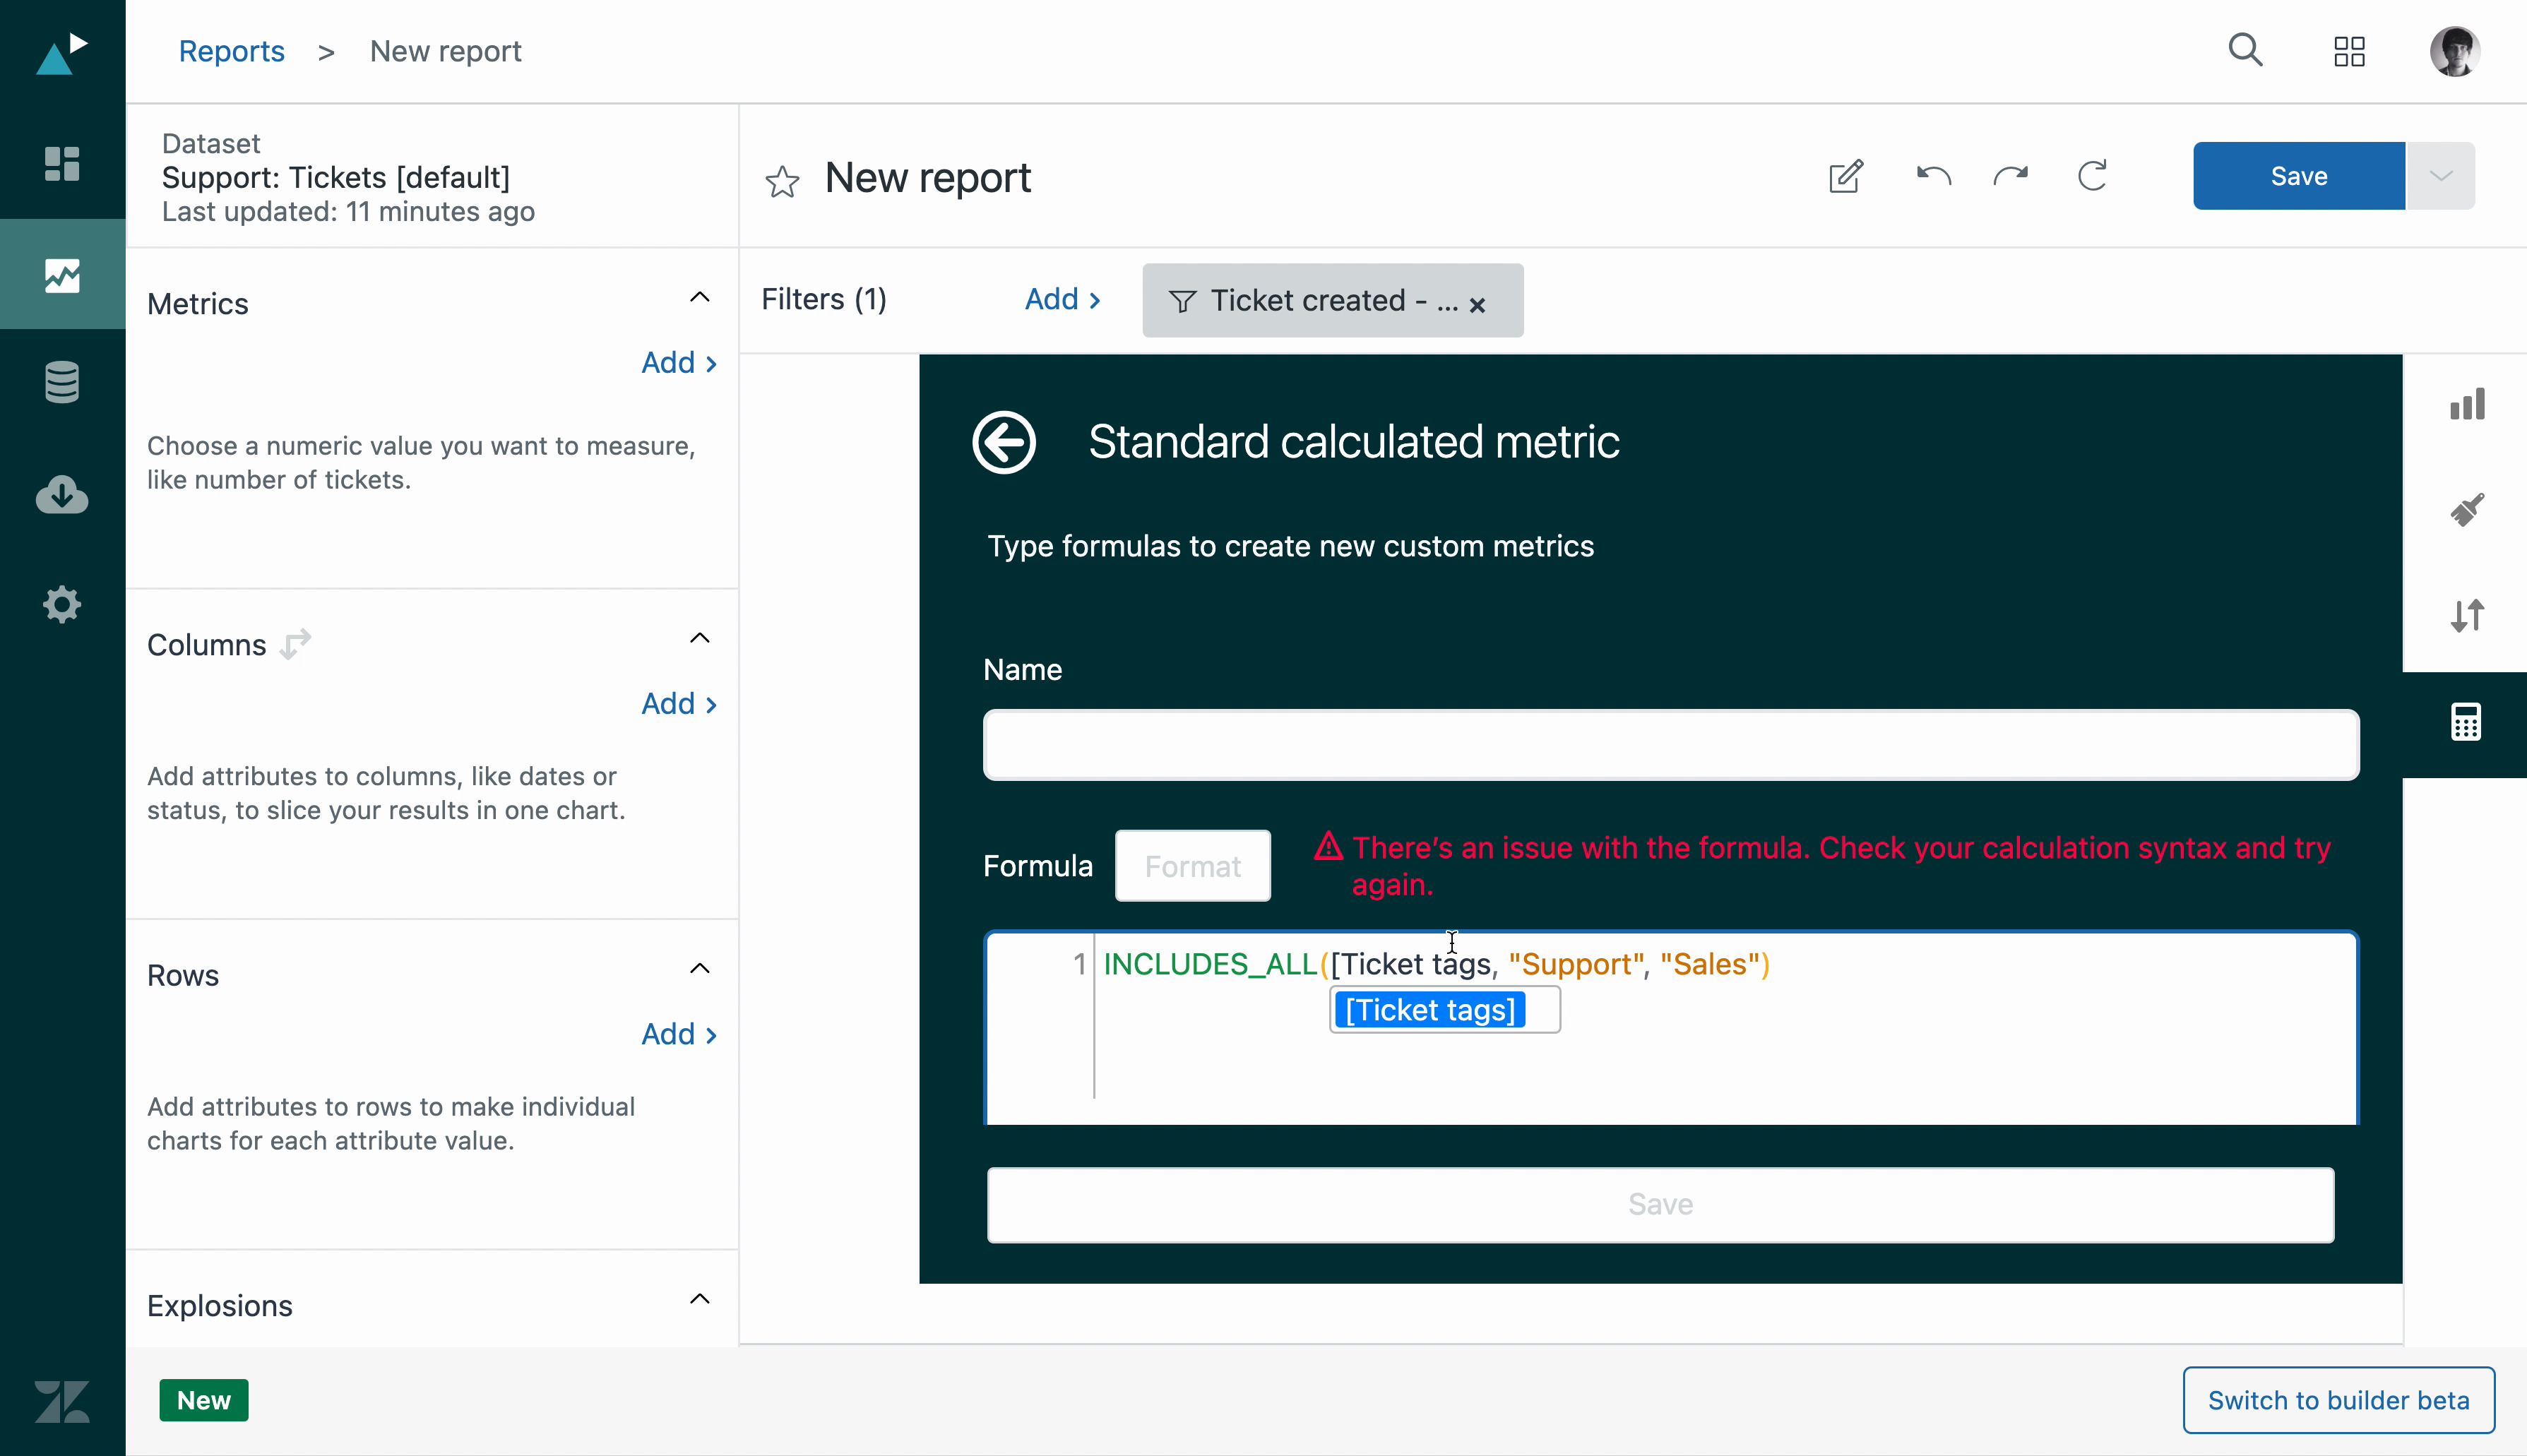2527x1456 pixels.
Task: Click Switch to builder beta
Action: pyautogui.click(x=2338, y=1399)
